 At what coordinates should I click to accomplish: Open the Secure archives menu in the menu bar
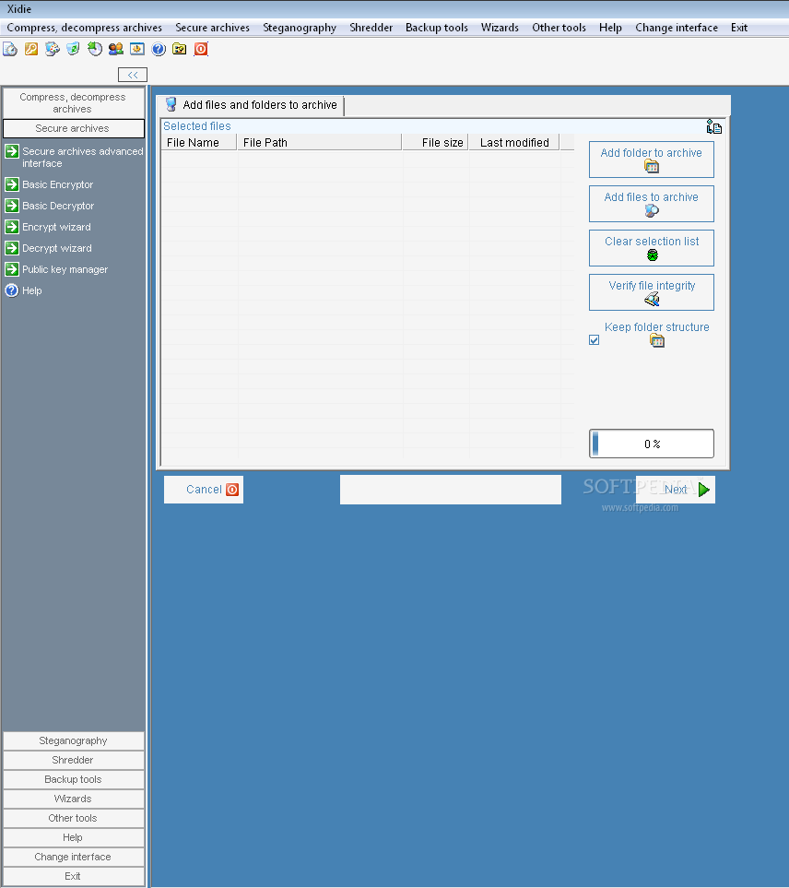(x=212, y=28)
